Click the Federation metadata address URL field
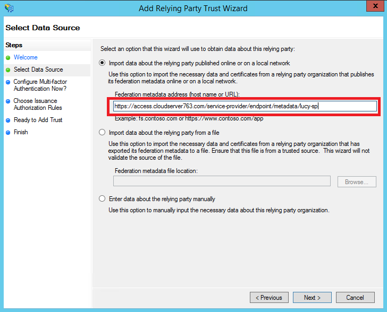The height and width of the screenshot is (312, 387). [x=245, y=106]
